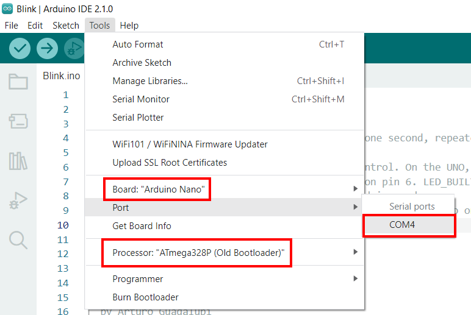Viewport: 471px width, 315px height.
Task: Choose COM4 serial port
Action: (x=408, y=225)
